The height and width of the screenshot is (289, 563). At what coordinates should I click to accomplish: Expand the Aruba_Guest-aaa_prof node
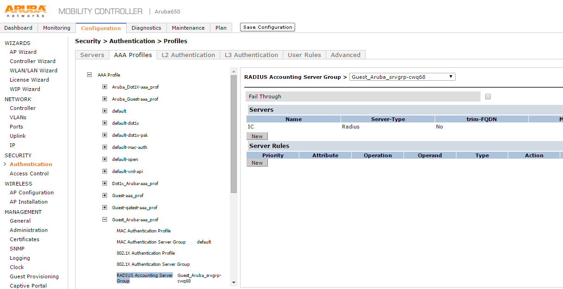coord(105,99)
